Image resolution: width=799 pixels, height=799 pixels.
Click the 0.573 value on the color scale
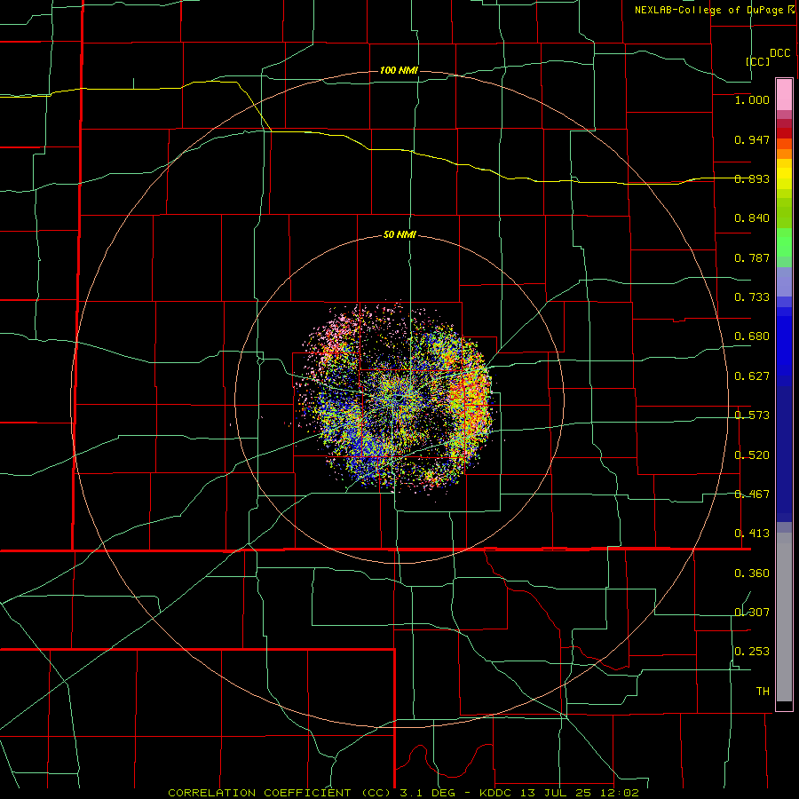(752, 415)
